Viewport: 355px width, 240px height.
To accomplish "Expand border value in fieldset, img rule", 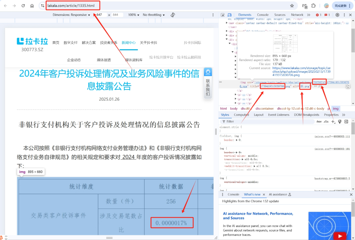I will [237, 140].
